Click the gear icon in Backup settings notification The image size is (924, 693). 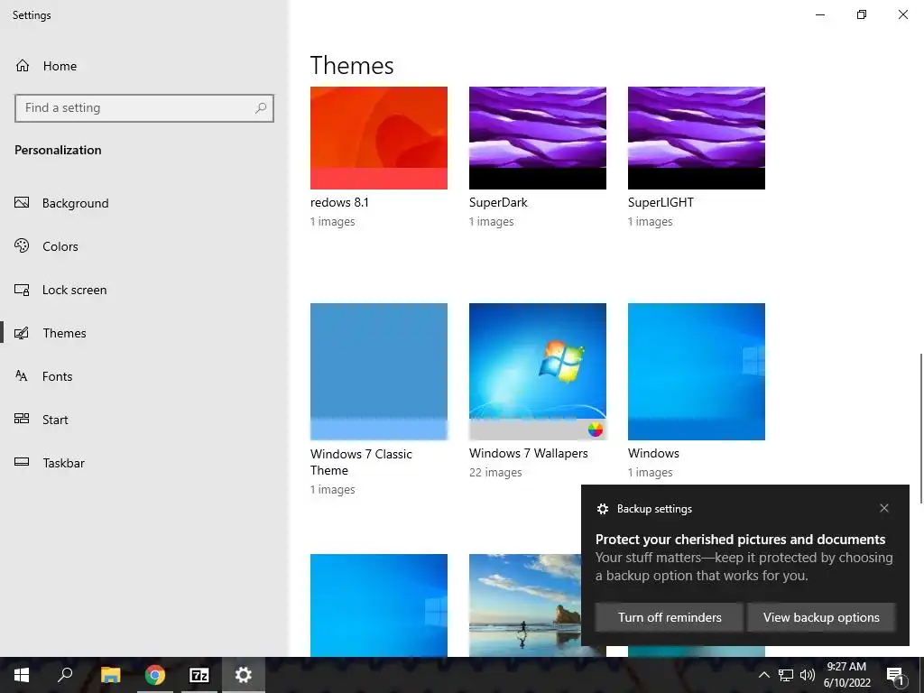[602, 509]
